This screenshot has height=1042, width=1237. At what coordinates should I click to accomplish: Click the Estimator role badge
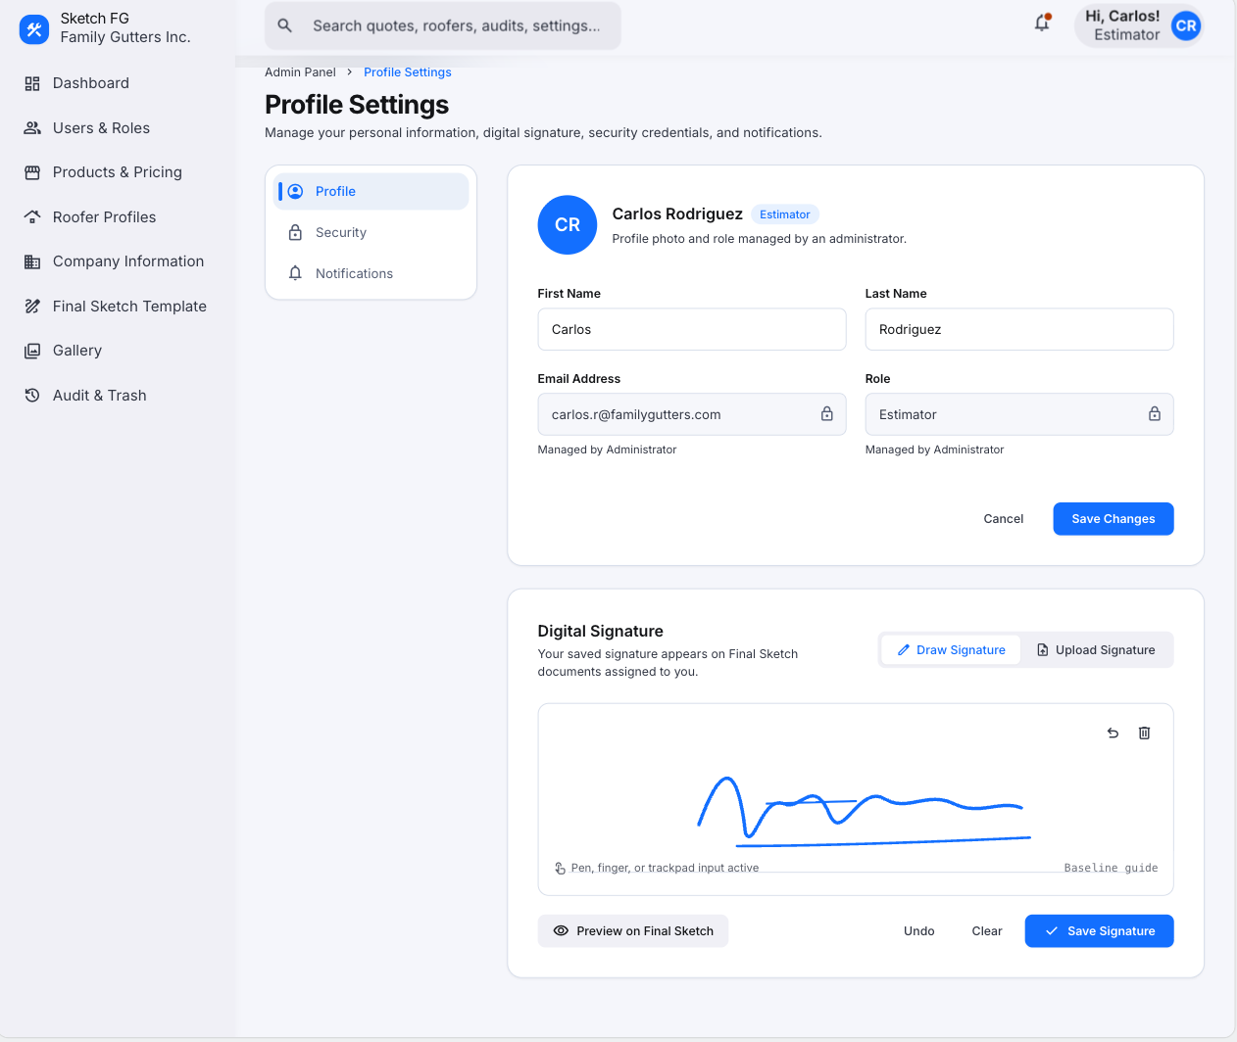point(785,214)
